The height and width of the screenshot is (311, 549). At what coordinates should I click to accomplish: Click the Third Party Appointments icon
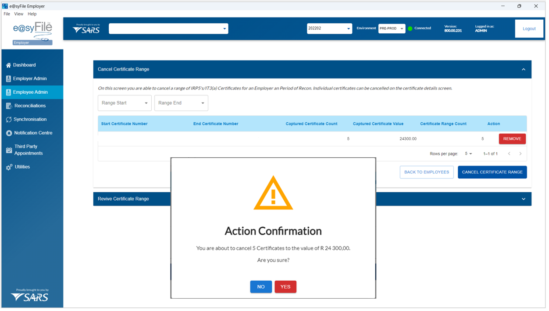tap(9, 150)
